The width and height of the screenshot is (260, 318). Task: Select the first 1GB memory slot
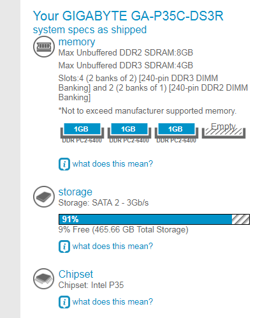pos(82,133)
